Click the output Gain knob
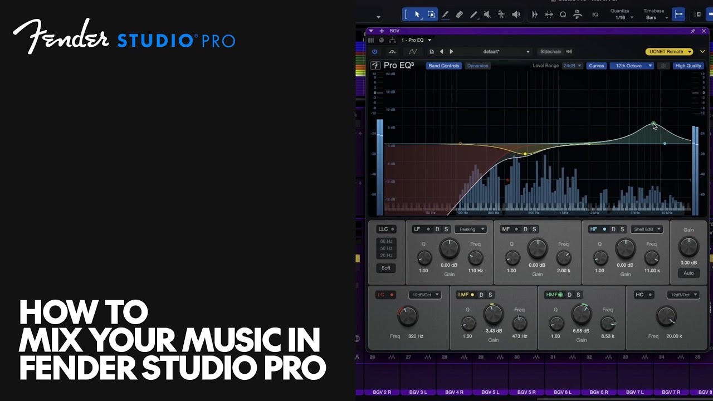The image size is (713, 401). pyautogui.click(x=688, y=246)
